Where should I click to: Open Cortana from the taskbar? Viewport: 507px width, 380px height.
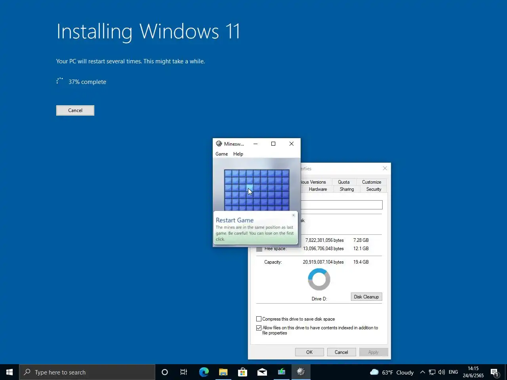[x=165, y=372]
